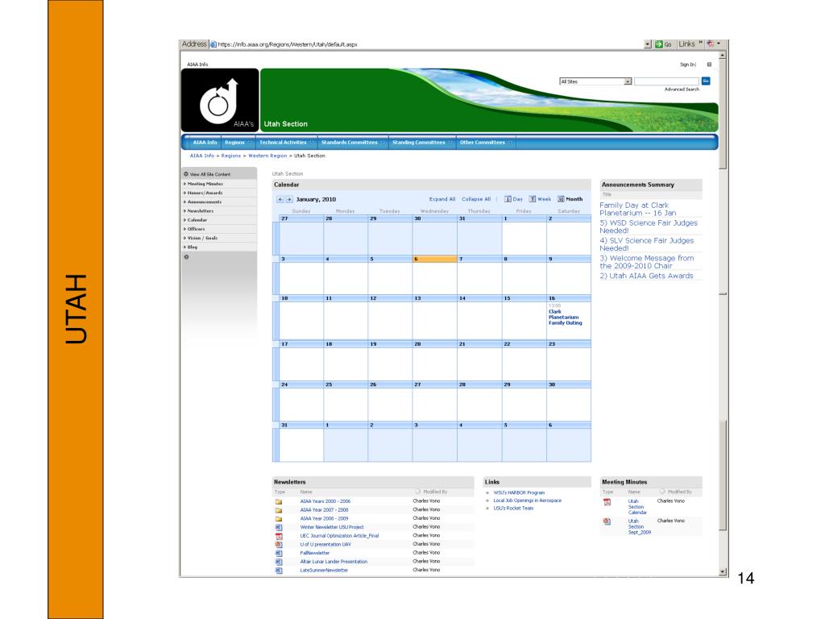Click presentation icon for U of U presentation UAV

pos(278,545)
